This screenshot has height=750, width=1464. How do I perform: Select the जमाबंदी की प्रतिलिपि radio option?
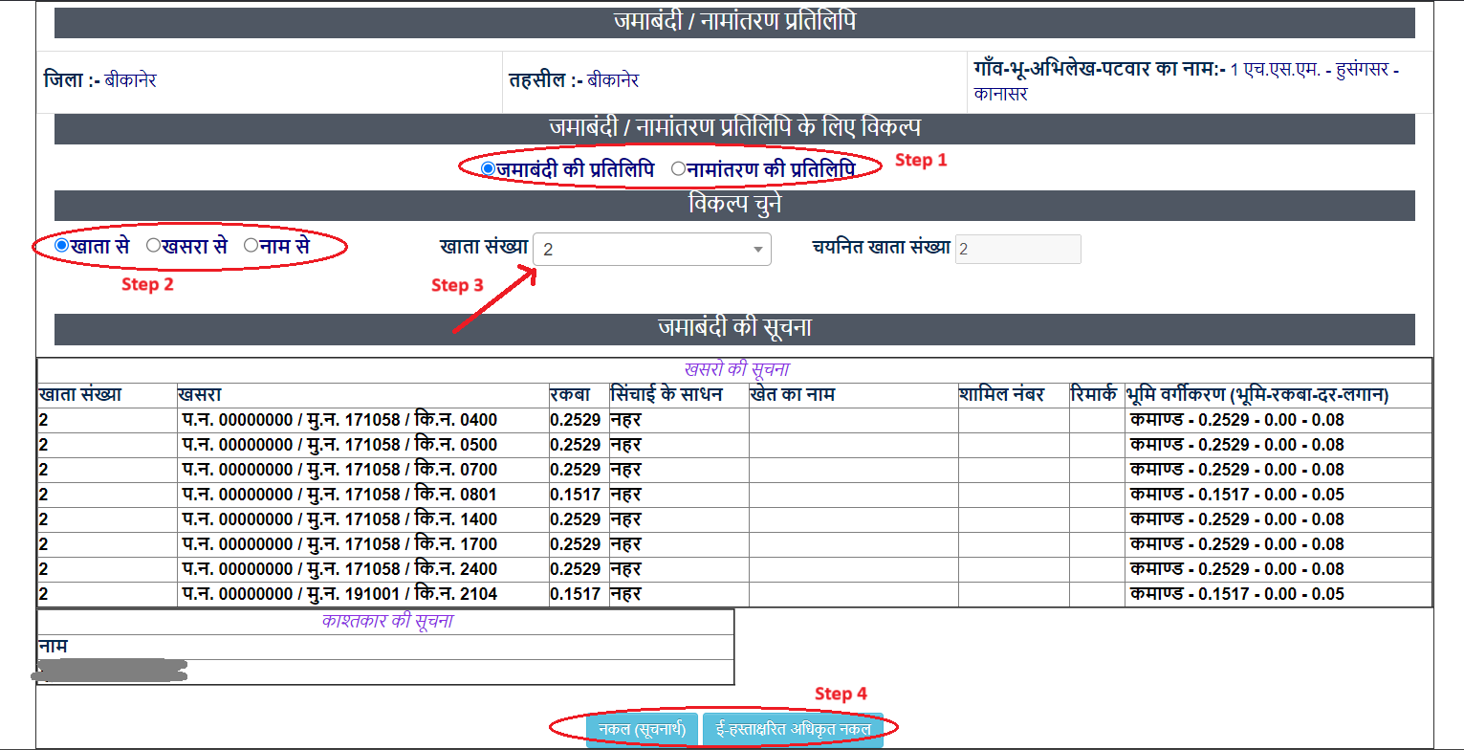click(488, 169)
